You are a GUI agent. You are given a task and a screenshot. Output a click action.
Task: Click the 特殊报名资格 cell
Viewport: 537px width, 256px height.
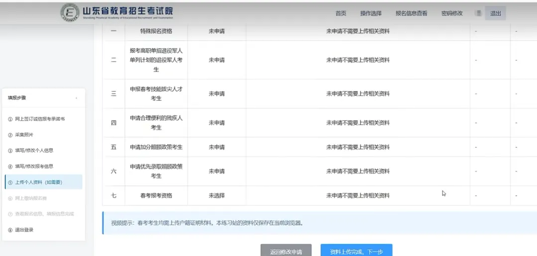pyautogui.click(x=156, y=31)
